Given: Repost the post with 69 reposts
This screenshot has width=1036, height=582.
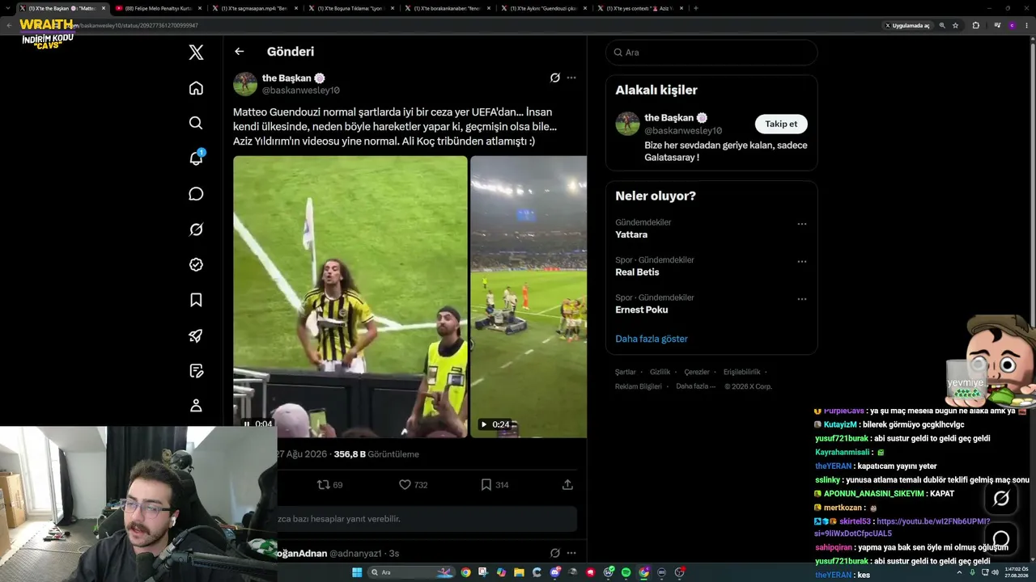Looking at the screenshot, I should [x=329, y=485].
